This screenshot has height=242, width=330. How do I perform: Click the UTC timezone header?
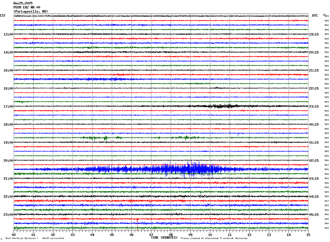click(315, 16)
